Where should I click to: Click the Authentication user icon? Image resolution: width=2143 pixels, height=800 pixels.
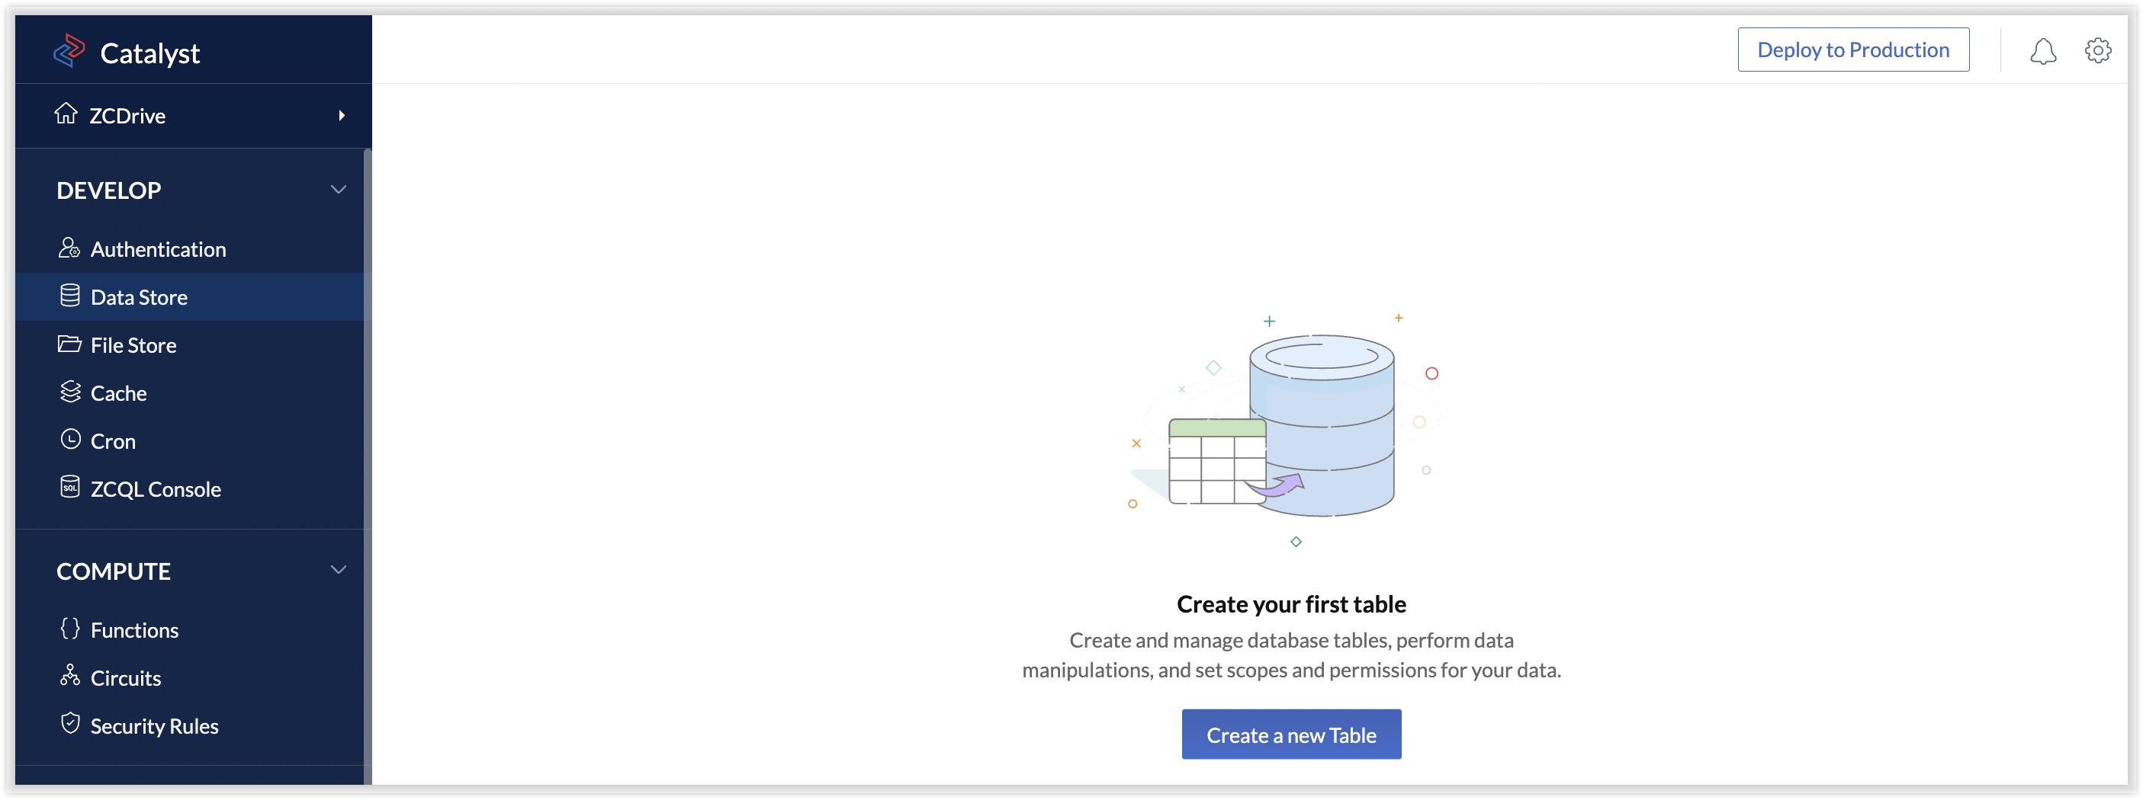click(x=69, y=248)
